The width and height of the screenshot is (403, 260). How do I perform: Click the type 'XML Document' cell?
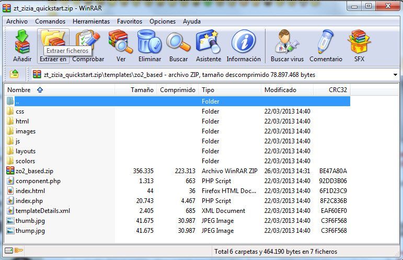[223, 211]
